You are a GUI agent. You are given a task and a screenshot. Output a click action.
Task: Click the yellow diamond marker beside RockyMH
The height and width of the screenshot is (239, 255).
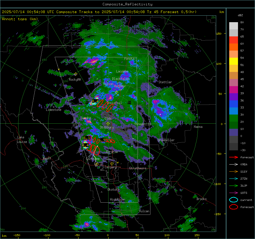(76, 74)
